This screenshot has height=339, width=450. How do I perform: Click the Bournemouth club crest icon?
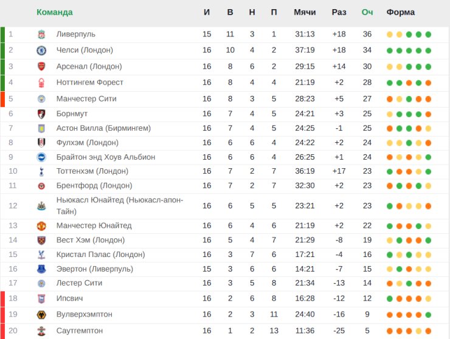[x=41, y=114]
